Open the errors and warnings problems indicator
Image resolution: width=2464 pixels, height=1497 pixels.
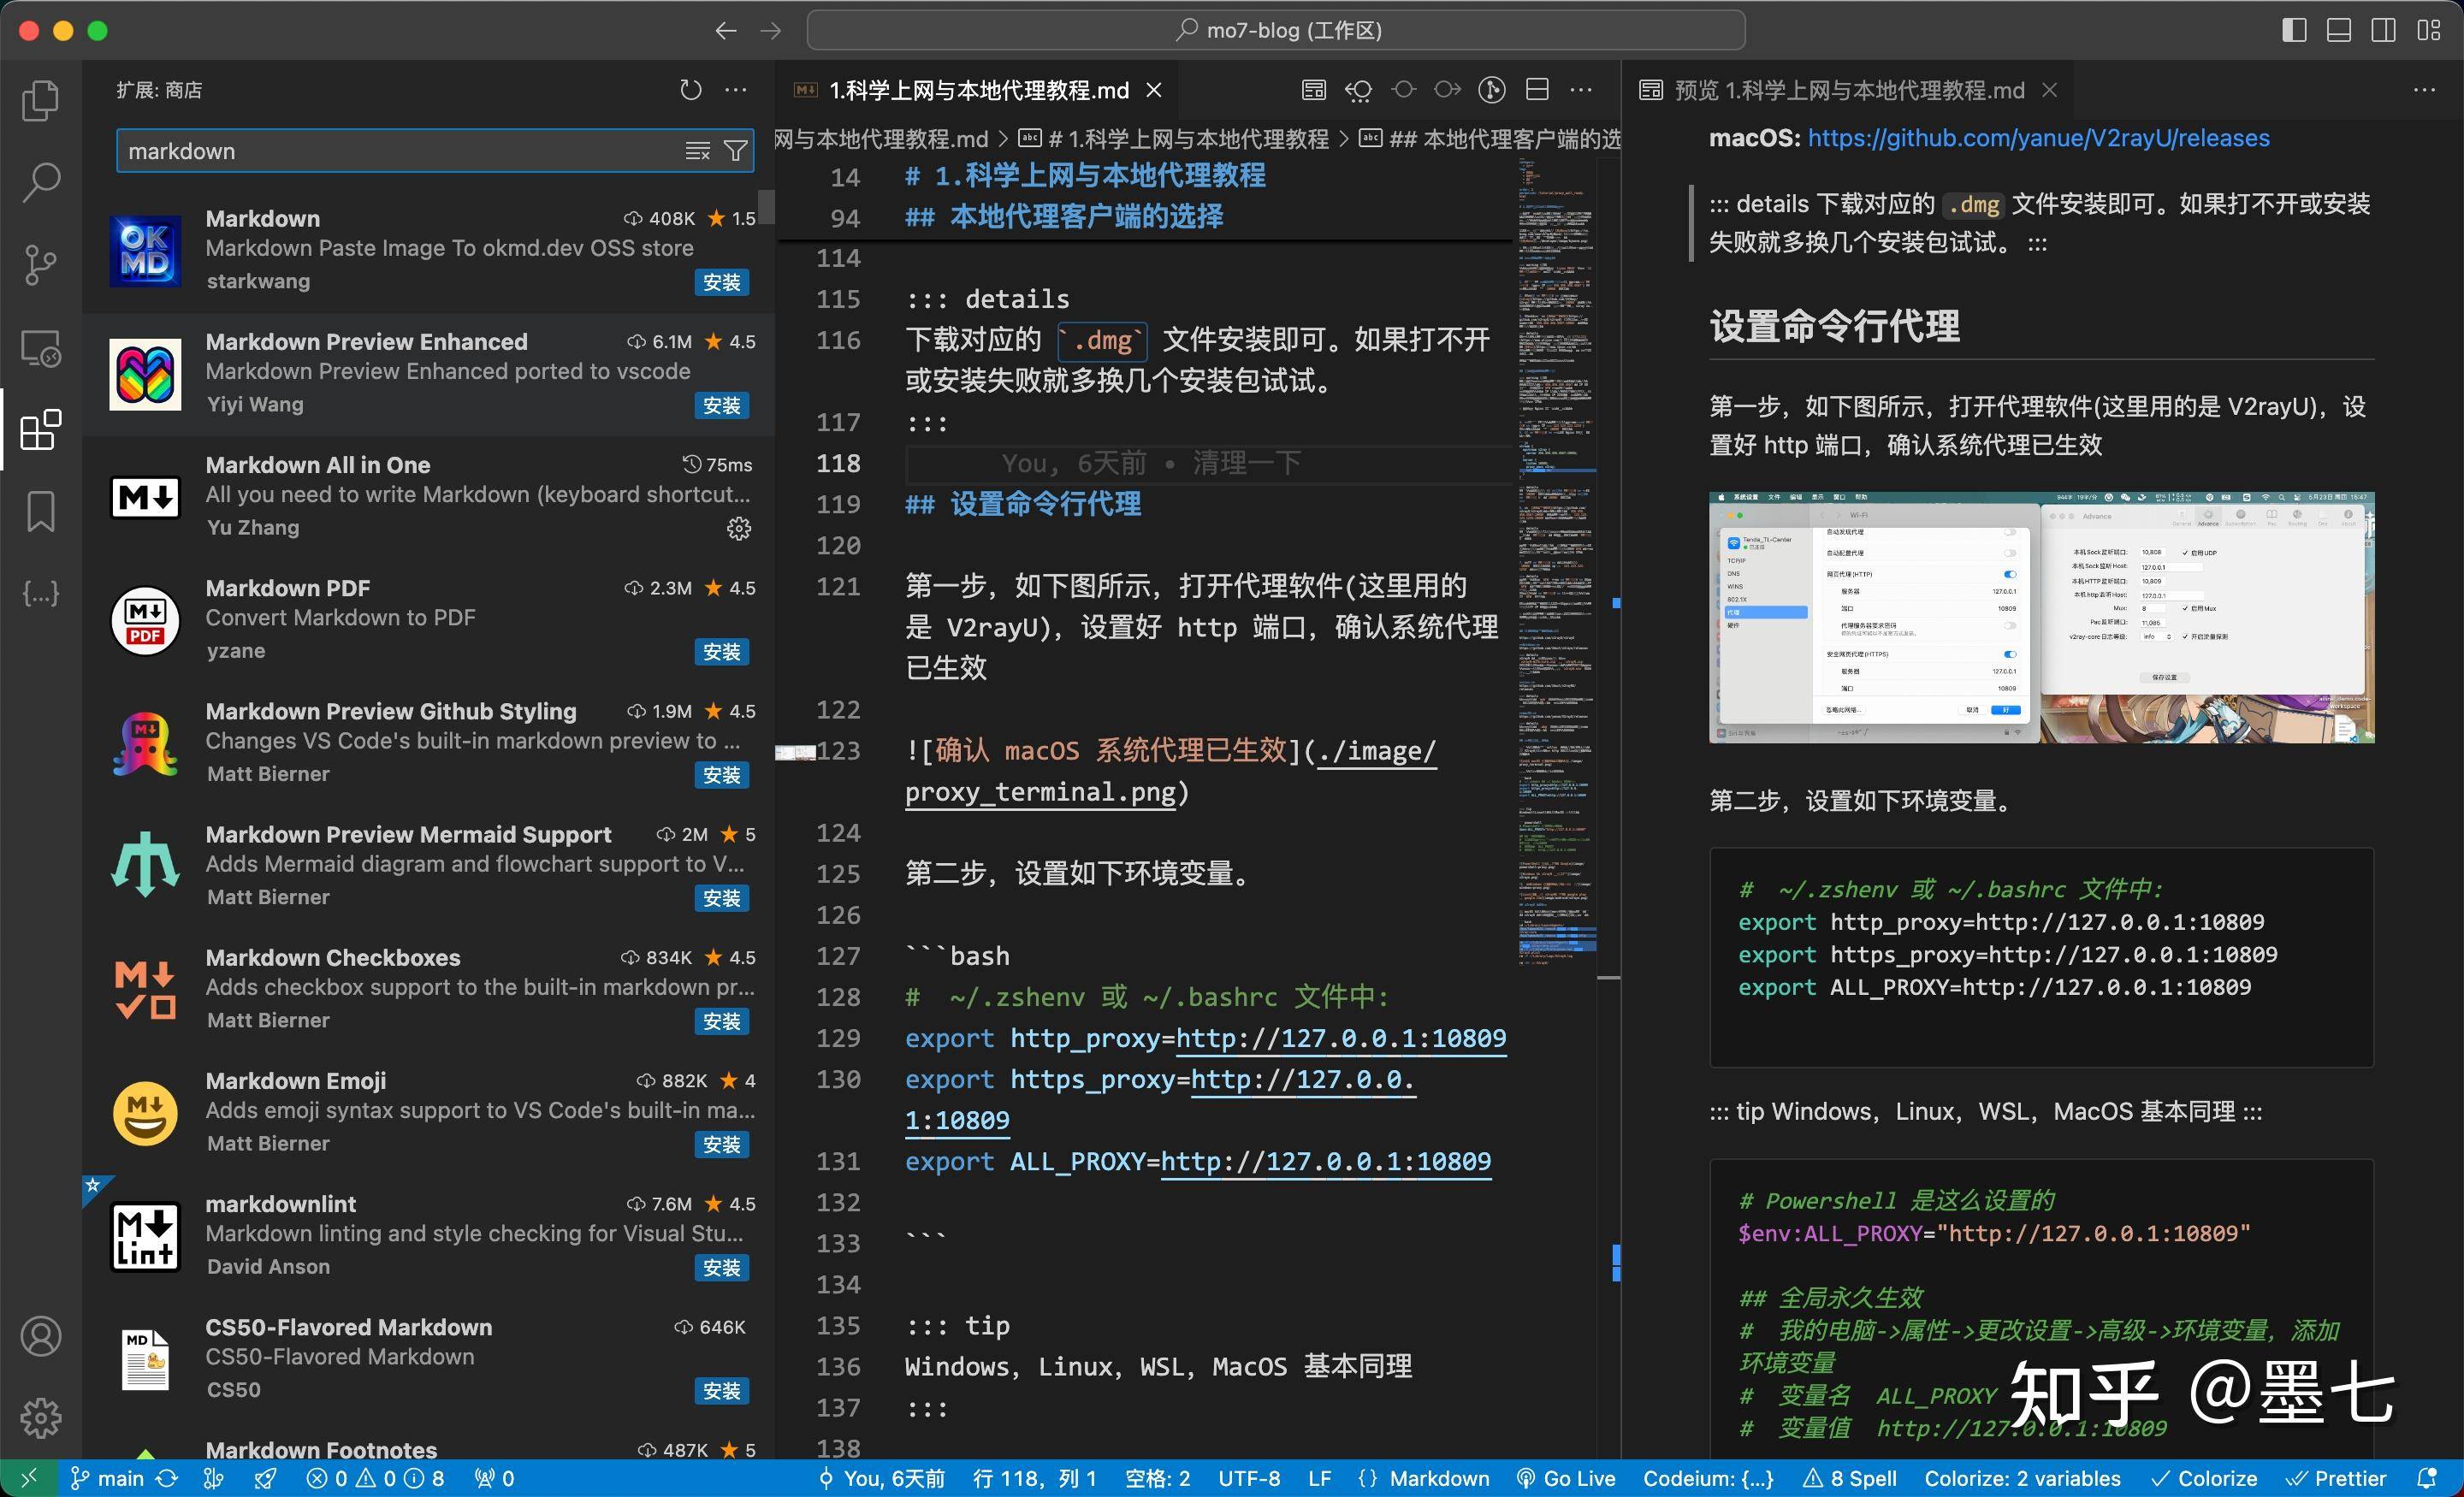pyautogui.click(x=375, y=1478)
